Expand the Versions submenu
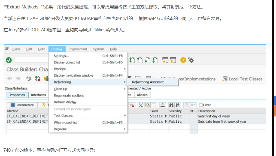Screen dimensions: 276x156 tap(88, 129)
